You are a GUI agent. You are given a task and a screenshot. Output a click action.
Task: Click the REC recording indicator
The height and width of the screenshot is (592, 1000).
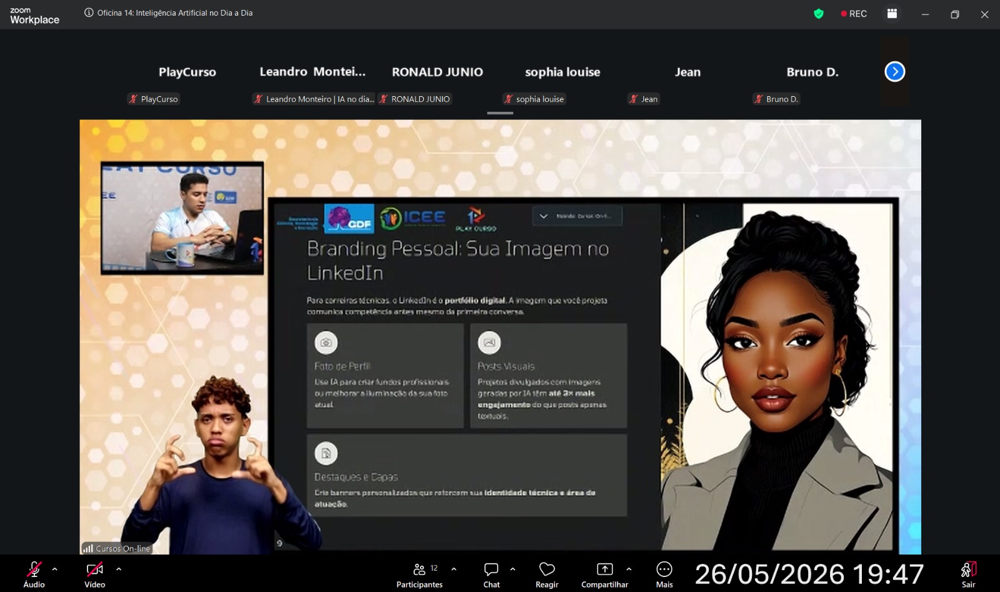[854, 14]
